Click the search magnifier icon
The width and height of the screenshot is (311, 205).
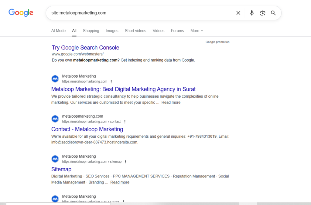(273, 13)
